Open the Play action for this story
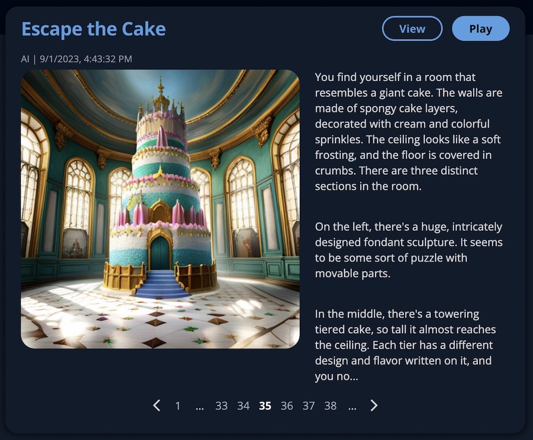The width and height of the screenshot is (533, 440). pos(480,29)
